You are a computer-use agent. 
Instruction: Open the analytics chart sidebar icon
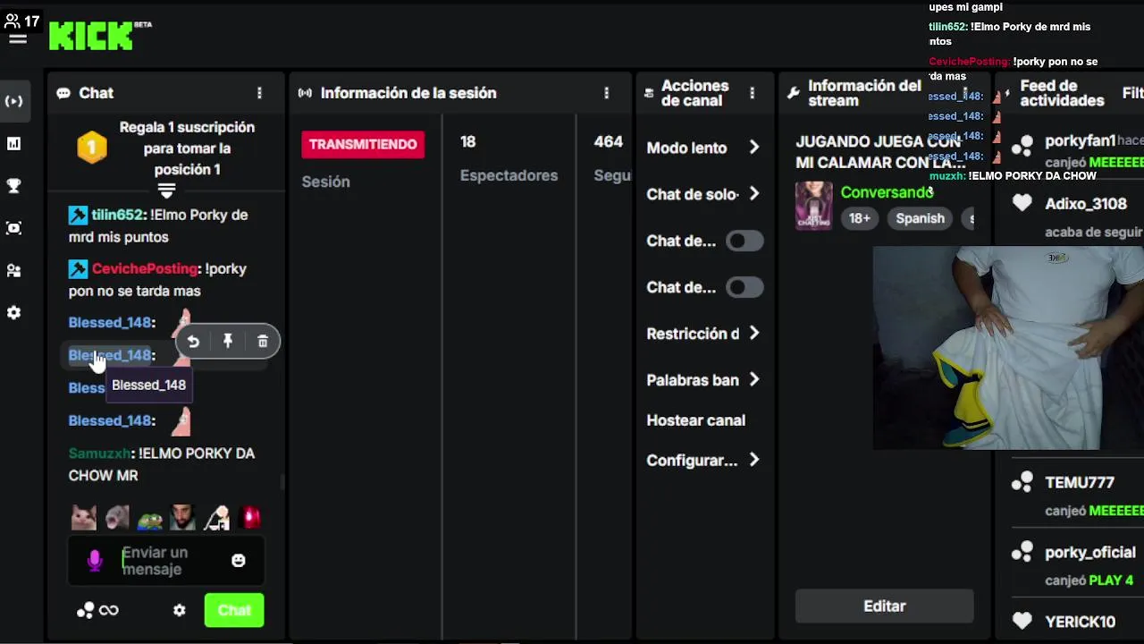13,143
